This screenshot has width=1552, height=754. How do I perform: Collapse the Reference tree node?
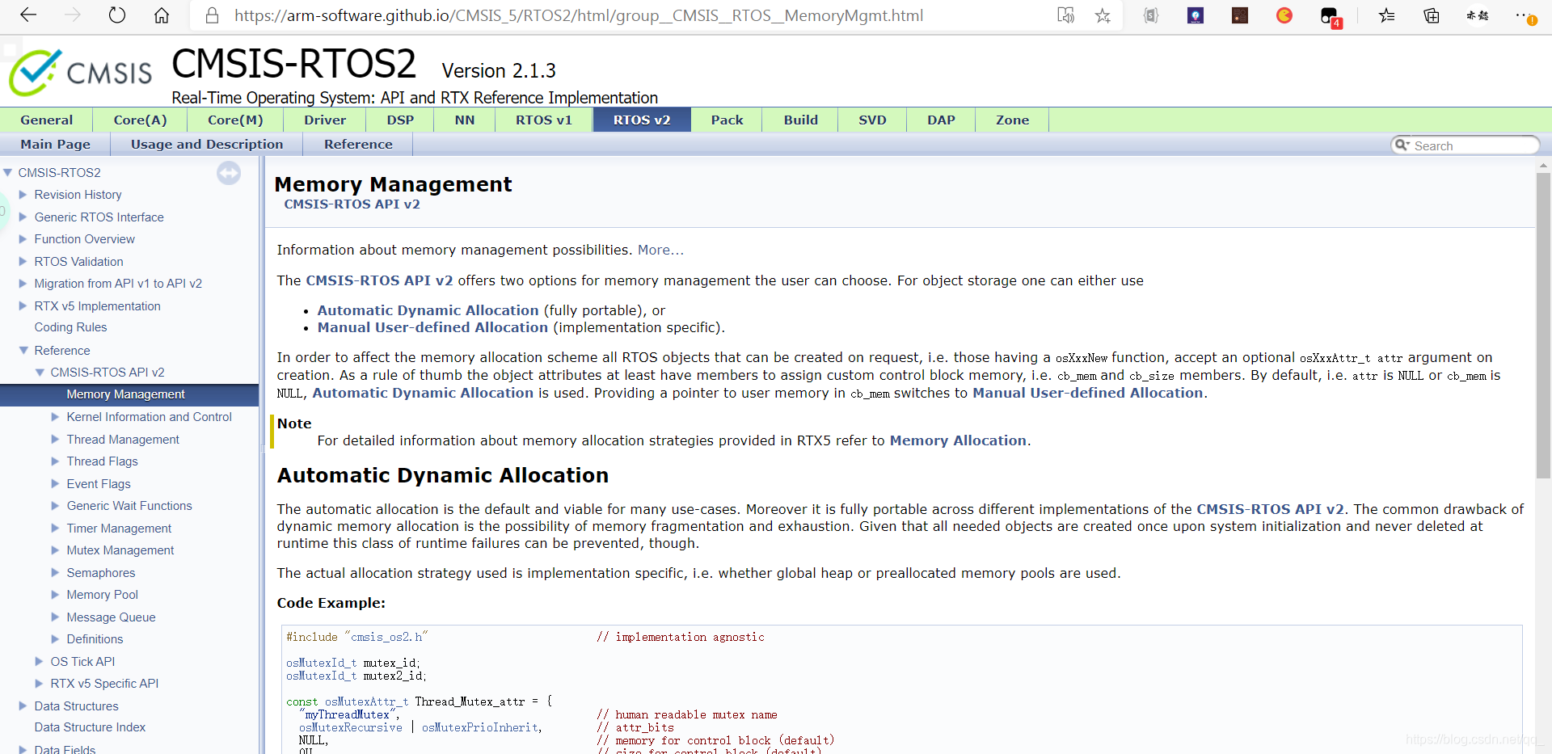pyautogui.click(x=23, y=350)
